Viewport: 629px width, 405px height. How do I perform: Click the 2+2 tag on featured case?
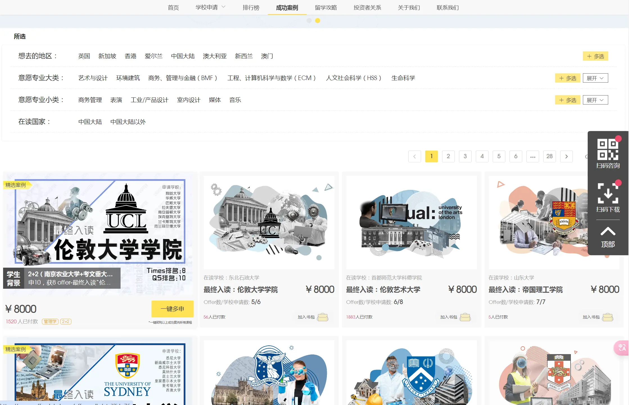coord(65,322)
